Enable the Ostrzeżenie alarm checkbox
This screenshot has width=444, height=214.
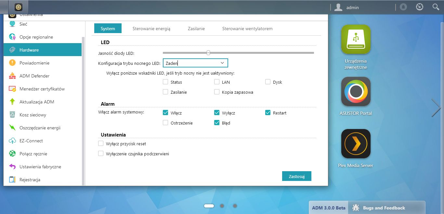pos(165,123)
